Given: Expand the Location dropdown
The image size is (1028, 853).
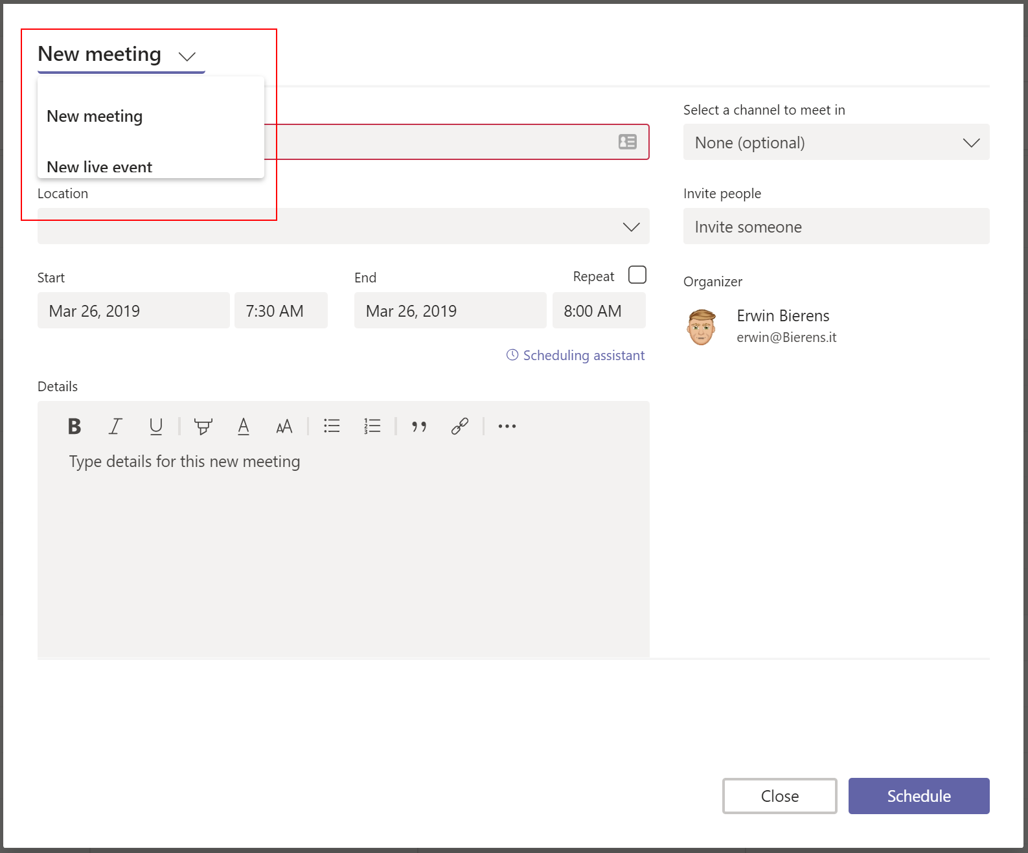Looking at the screenshot, I should point(631,227).
